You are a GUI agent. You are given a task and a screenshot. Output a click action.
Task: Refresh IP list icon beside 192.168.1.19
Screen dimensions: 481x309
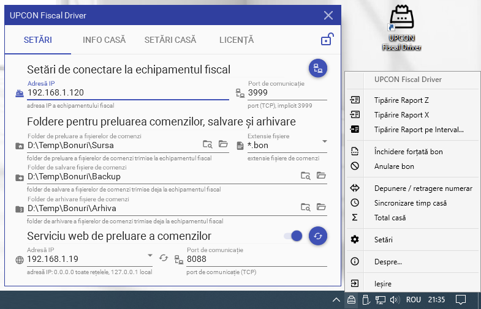(164, 258)
